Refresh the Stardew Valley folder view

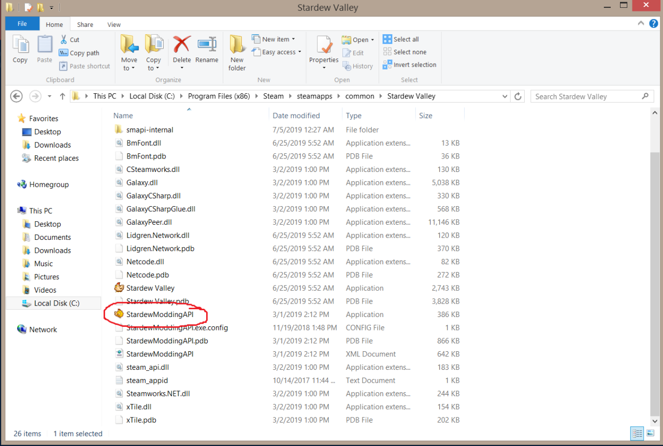(x=518, y=96)
